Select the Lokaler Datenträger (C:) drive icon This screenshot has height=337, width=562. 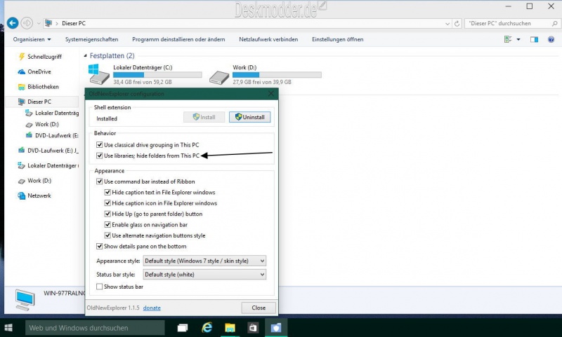99,74
